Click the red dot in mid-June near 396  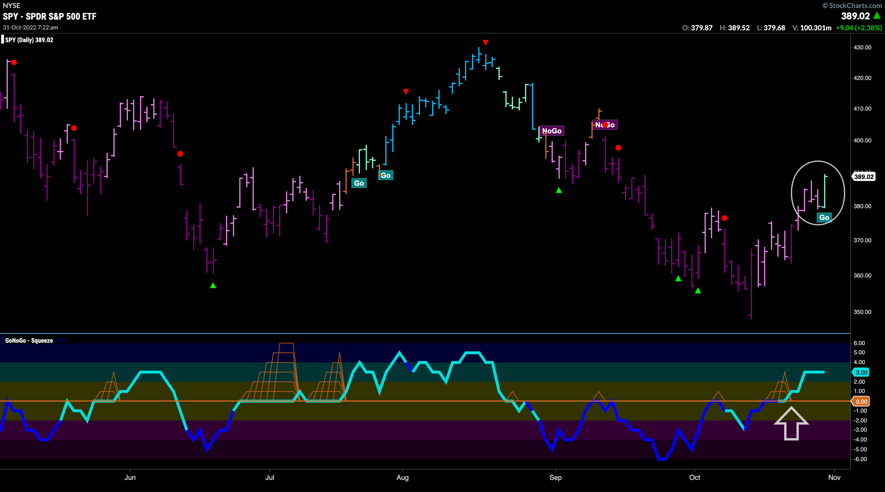180,154
